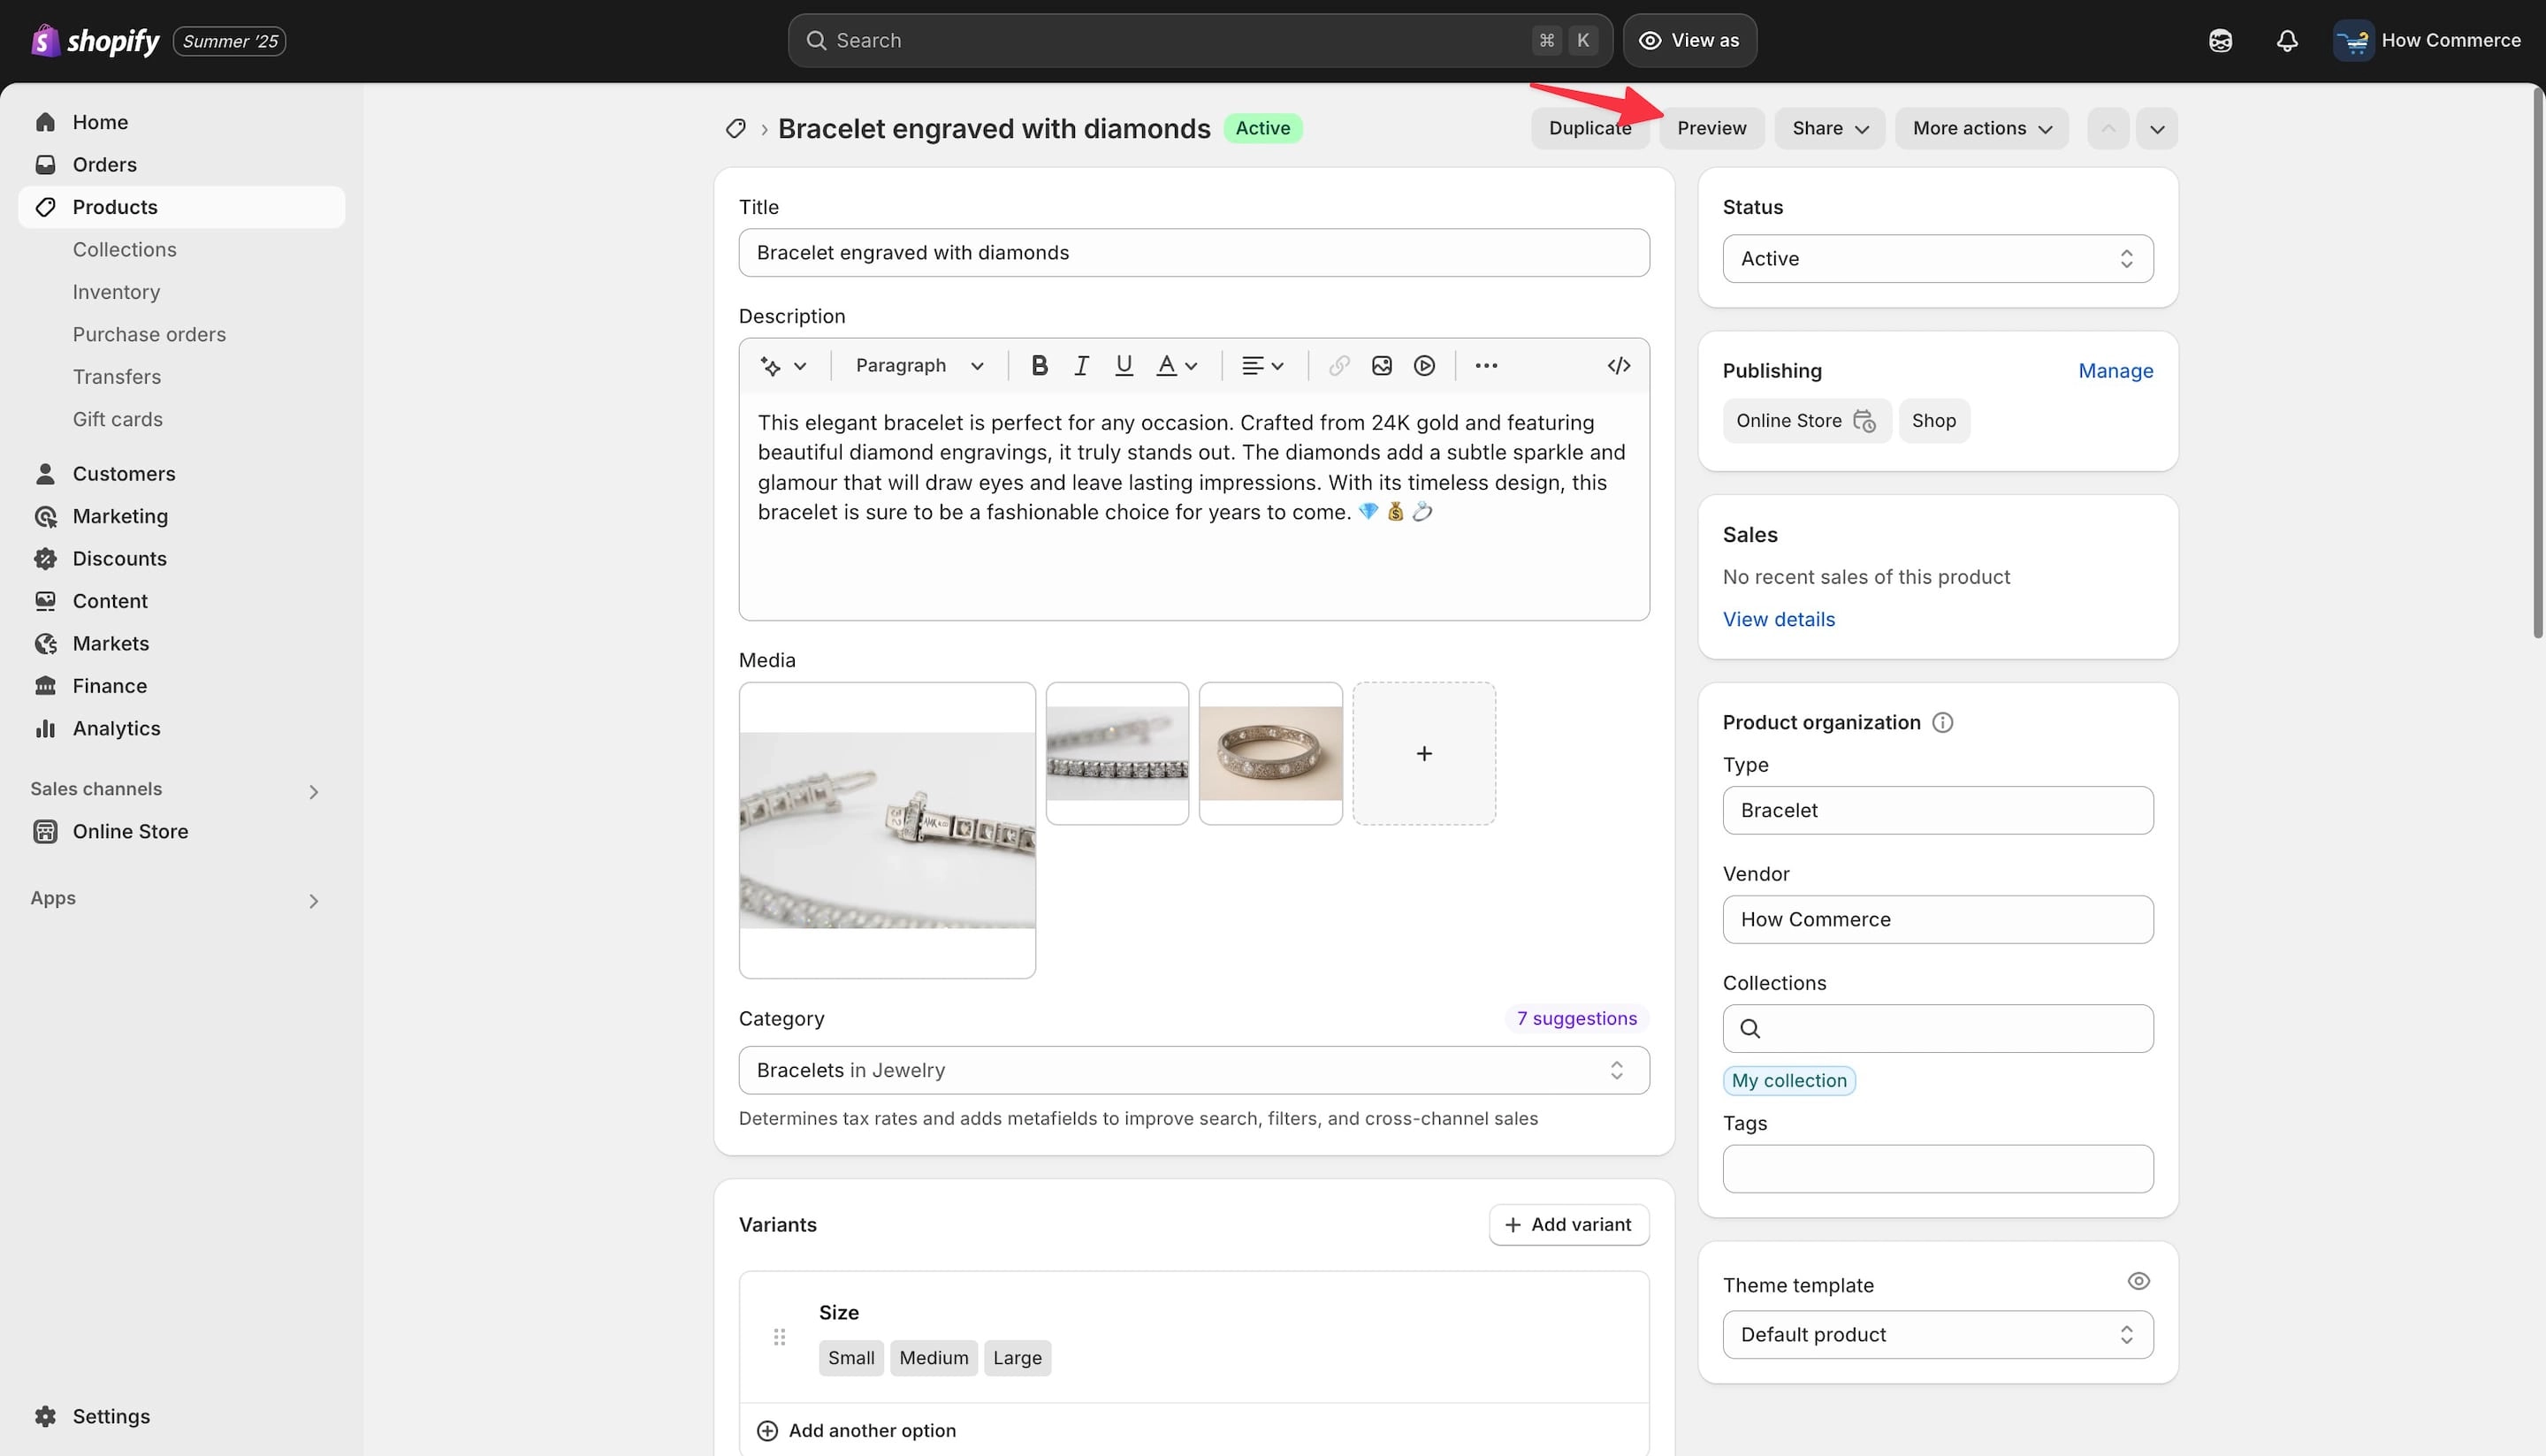2546x1456 pixels.
Task: Open Orders in sidebar
Action: [181, 165]
